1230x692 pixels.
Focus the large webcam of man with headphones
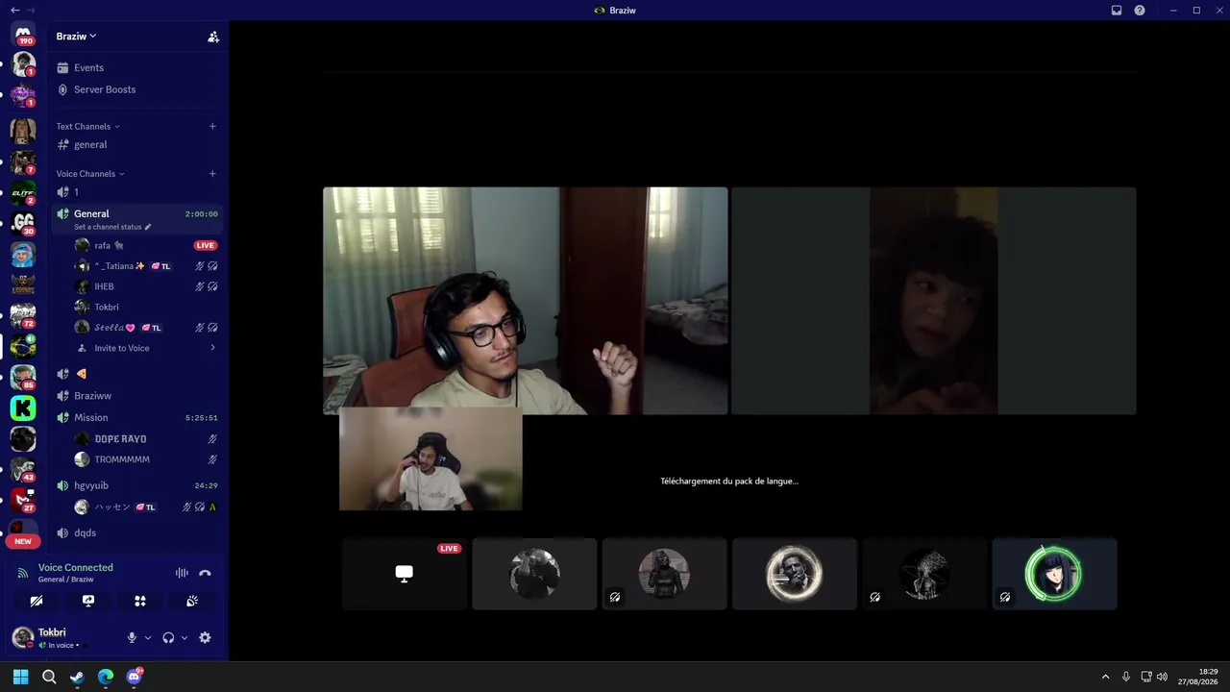tap(525, 301)
